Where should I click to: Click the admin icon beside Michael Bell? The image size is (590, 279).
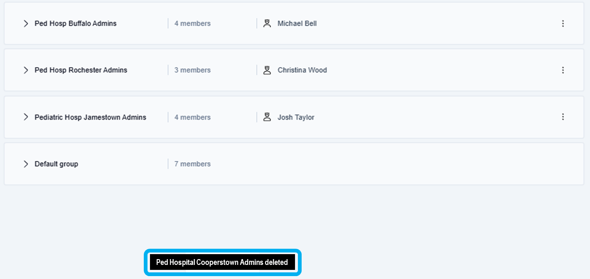coord(267,24)
